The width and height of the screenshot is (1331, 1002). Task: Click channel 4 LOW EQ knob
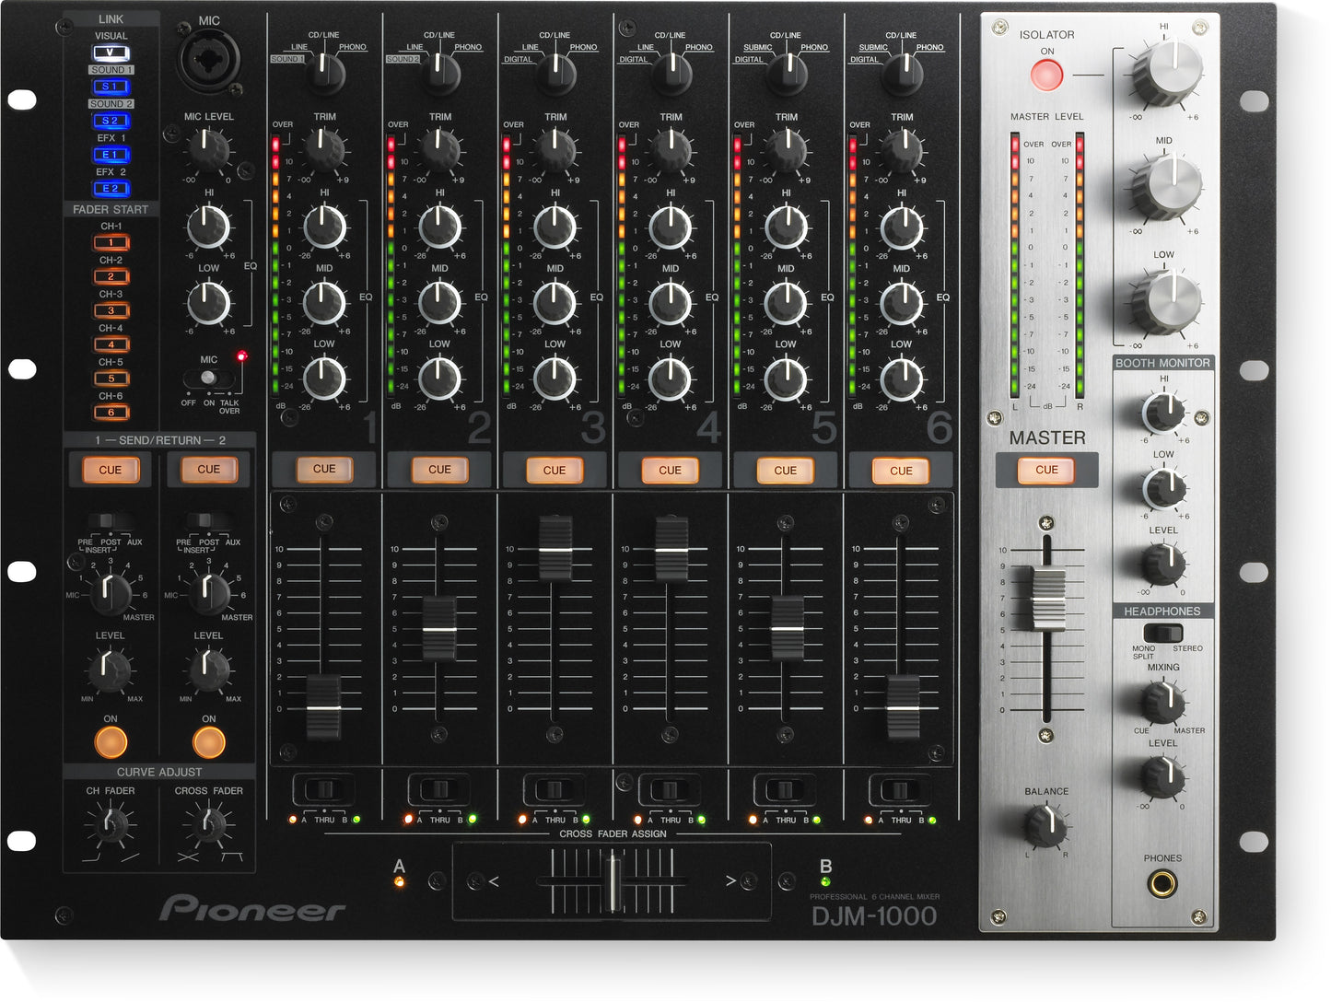click(x=671, y=378)
